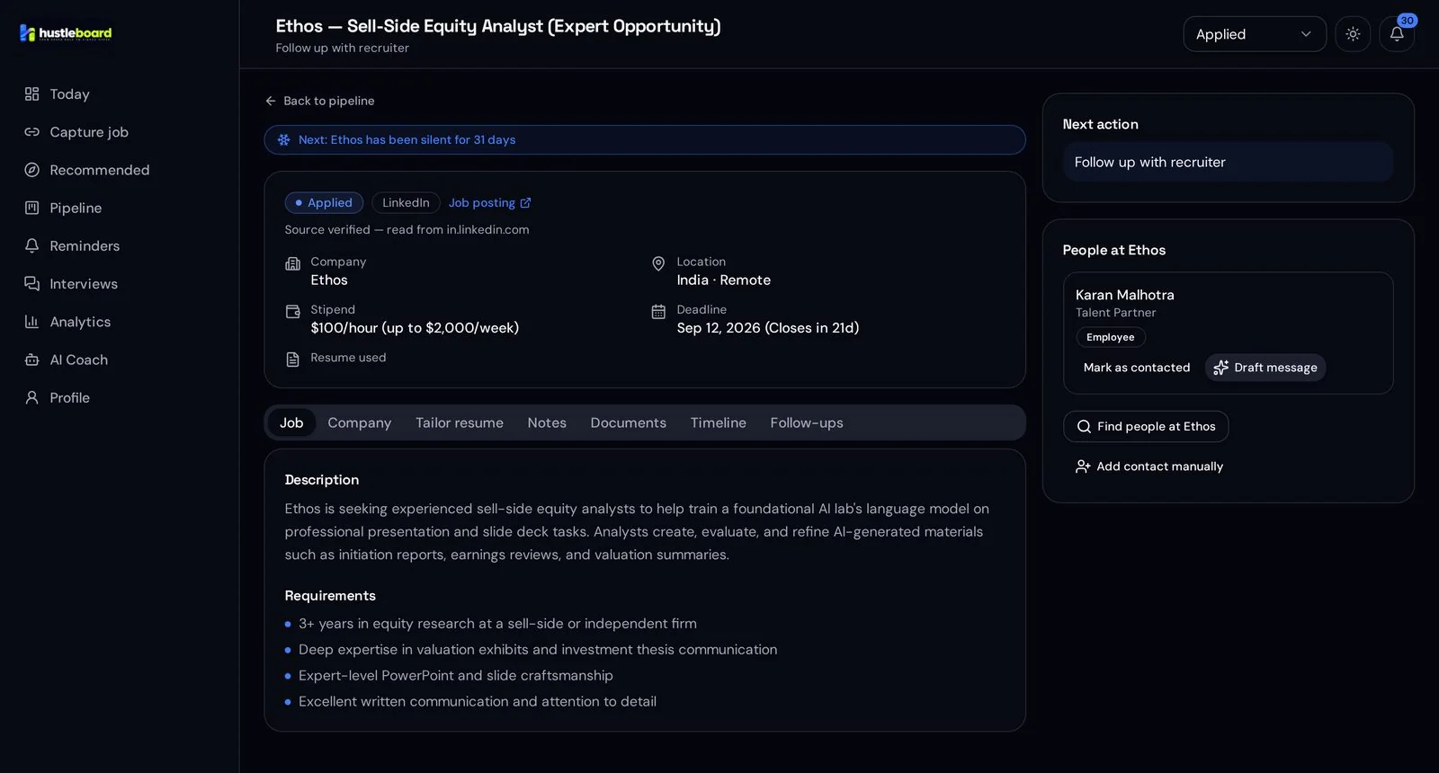Launch AI Coach robot icon
Image resolution: width=1439 pixels, height=773 pixels.
click(31, 360)
